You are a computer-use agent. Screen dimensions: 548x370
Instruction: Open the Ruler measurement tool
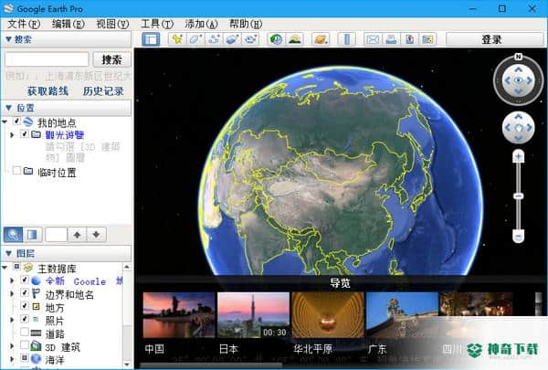(347, 39)
